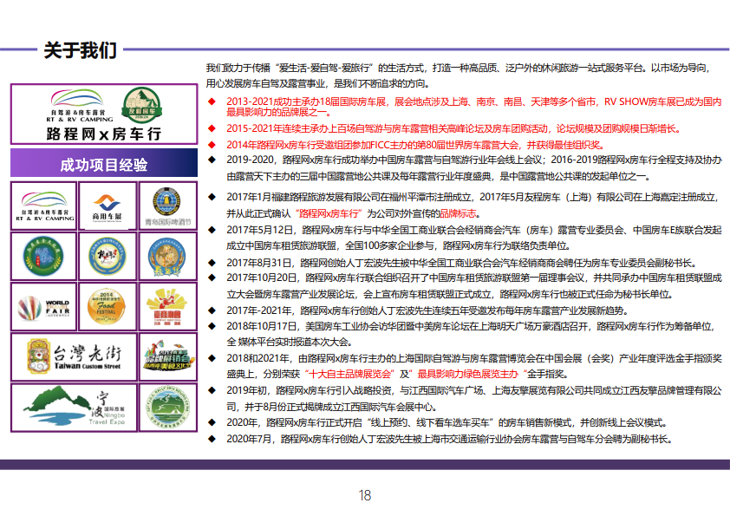Click the 成功项目经验 purple header
Image resolution: width=730 pixels, height=516 pixels.
pyautogui.click(x=104, y=165)
